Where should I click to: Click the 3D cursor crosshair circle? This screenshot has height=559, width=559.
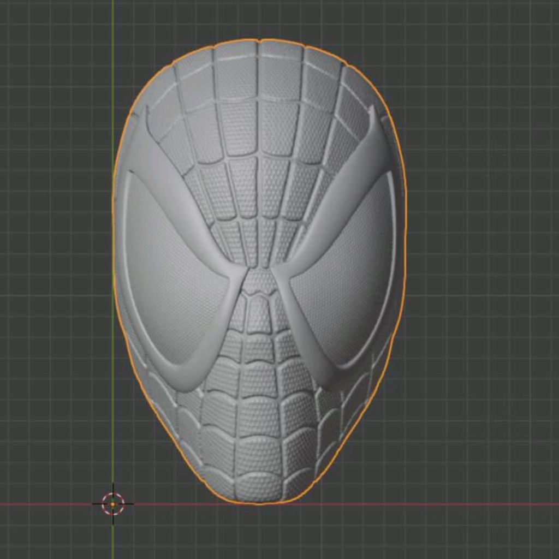point(113,504)
